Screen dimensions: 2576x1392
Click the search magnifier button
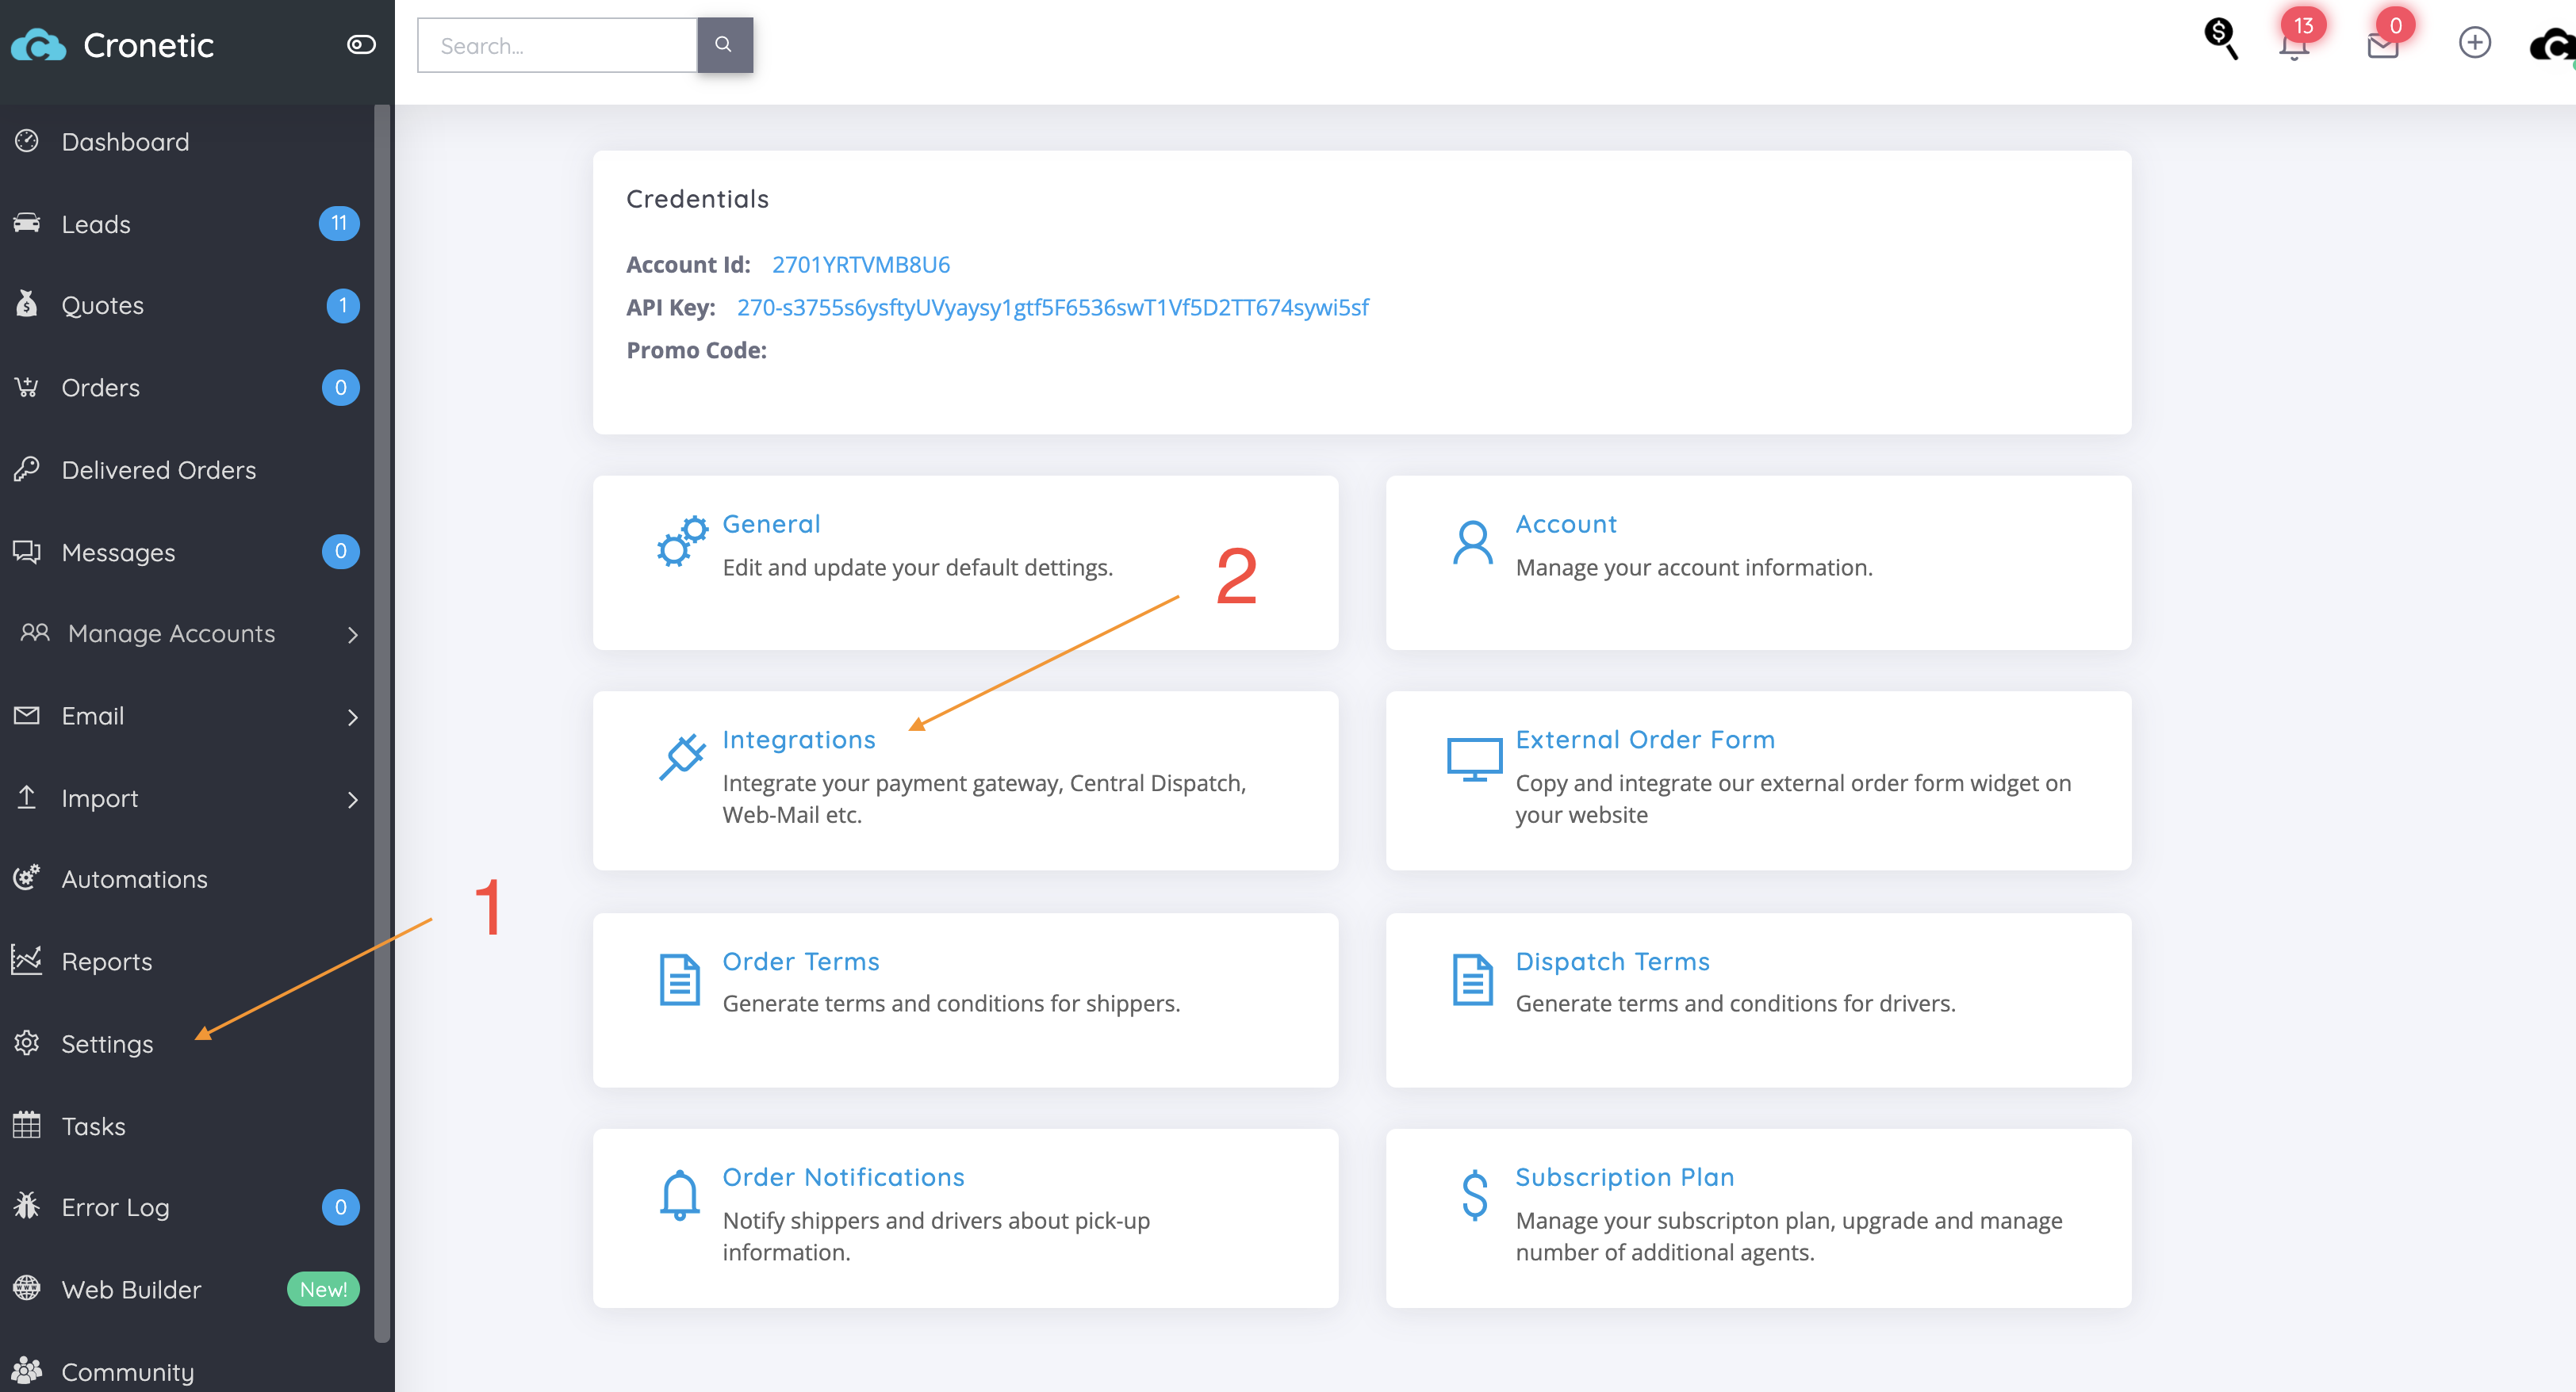coord(724,45)
